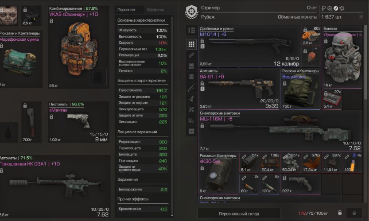Image resolution: width=369 pixels, height=221 pixels.
Task: Toggle the lock on the Вещмешок backpack
Action: click(284, 83)
